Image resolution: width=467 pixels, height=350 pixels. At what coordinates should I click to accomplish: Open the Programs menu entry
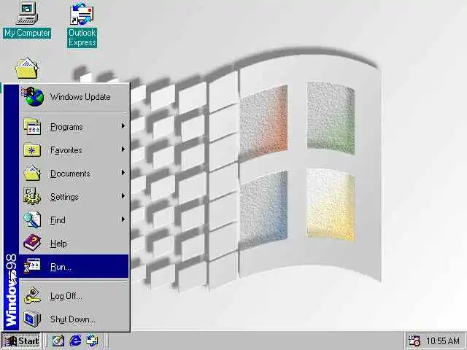74,127
